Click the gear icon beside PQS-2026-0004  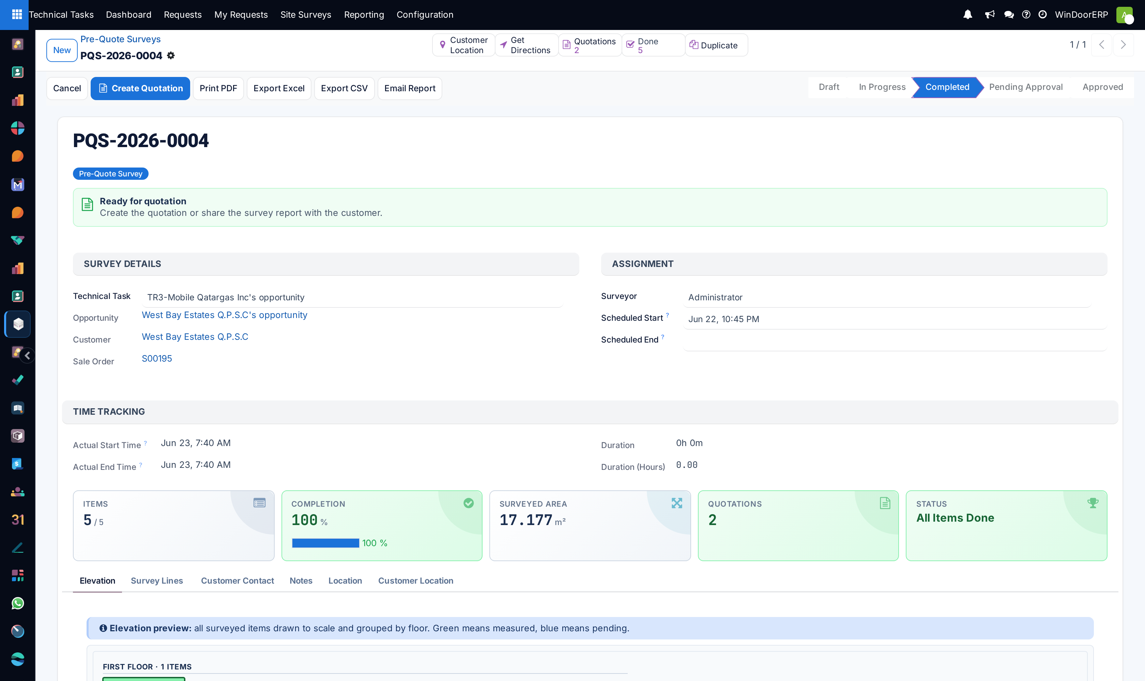tap(171, 56)
